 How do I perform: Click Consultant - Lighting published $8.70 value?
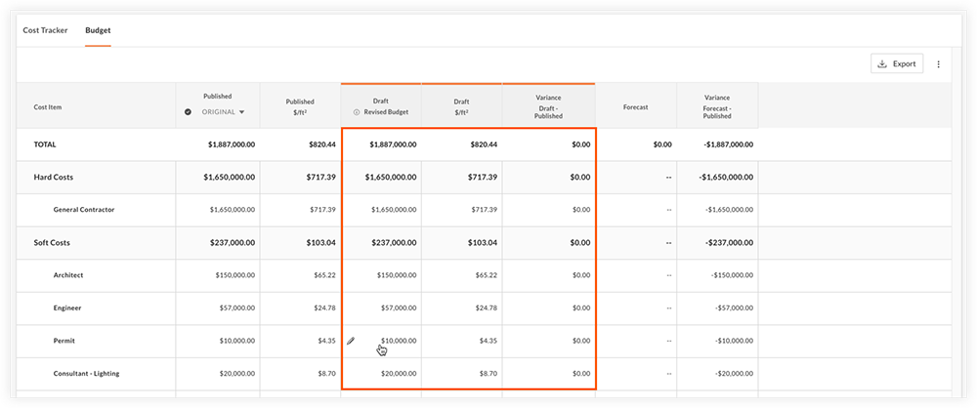[326, 374]
